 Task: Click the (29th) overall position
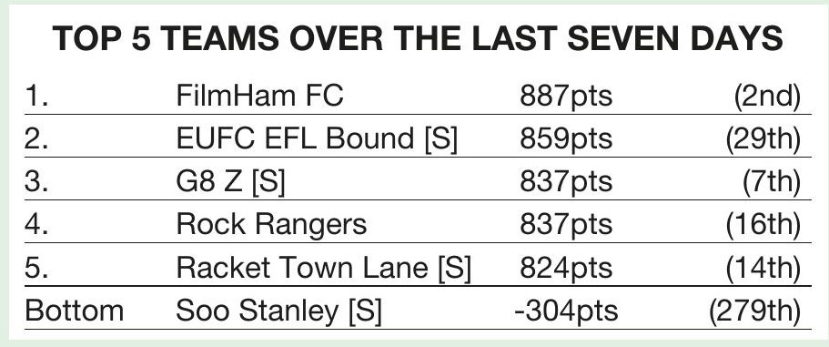tap(763, 139)
